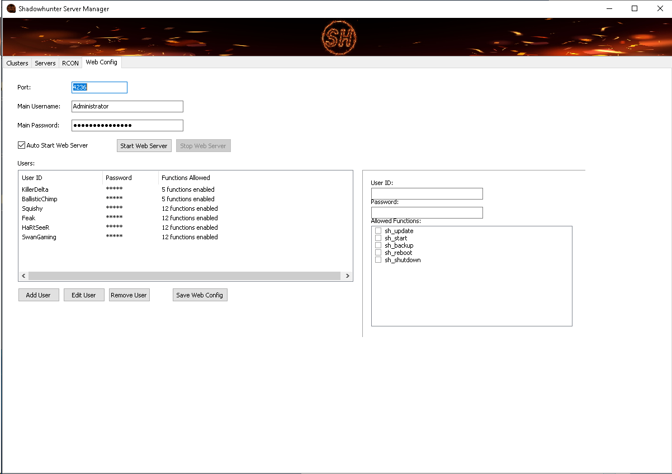
Task: Click inside the Port input field
Action: click(99, 87)
